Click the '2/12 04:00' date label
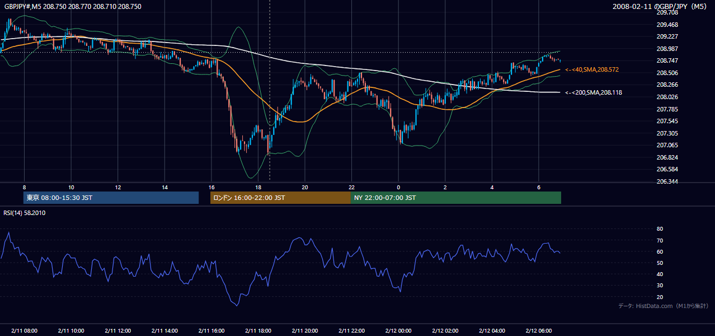This screenshot has width=715, height=336. [x=492, y=330]
